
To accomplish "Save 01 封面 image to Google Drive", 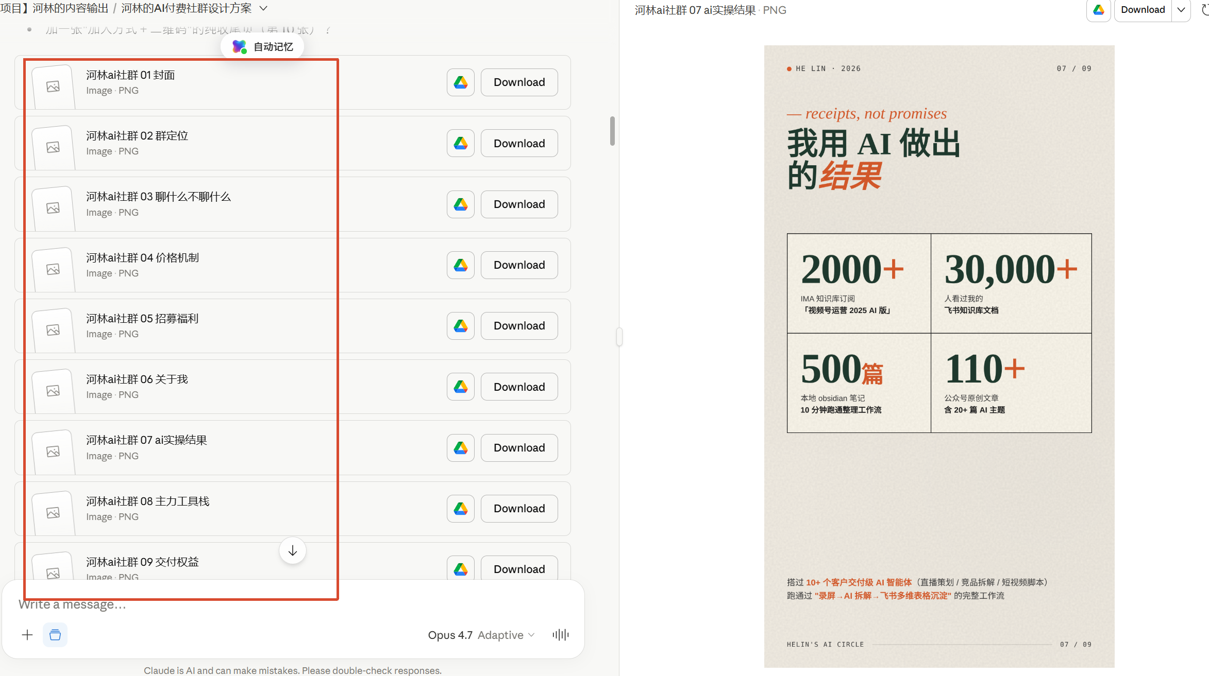I will [460, 82].
